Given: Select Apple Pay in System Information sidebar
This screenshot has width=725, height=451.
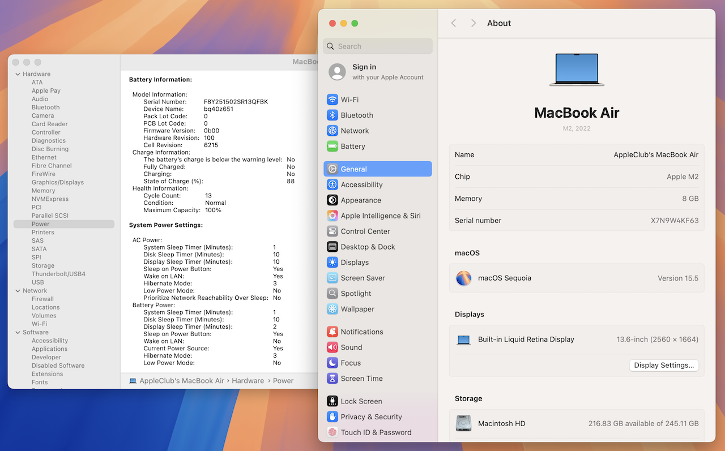Looking at the screenshot, I should coord(46,91).
